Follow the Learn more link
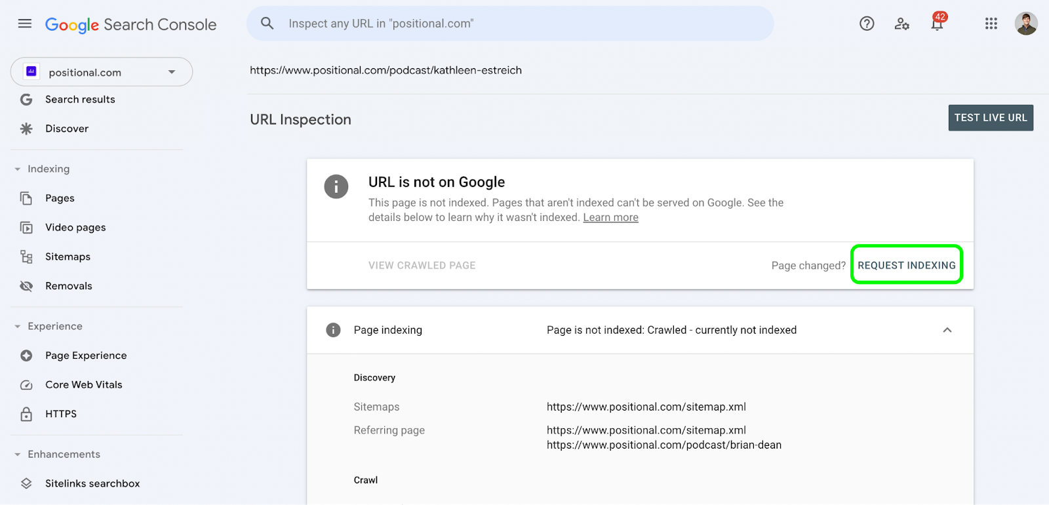Screen dimensions: 1049x505 pos(610,218)
